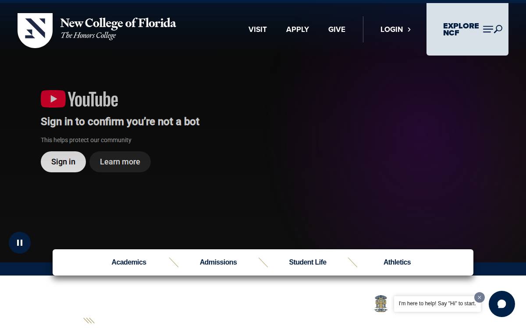The image size is (526, 328).
Task: Open the Academics tab
Action: [x=129, y=262]
